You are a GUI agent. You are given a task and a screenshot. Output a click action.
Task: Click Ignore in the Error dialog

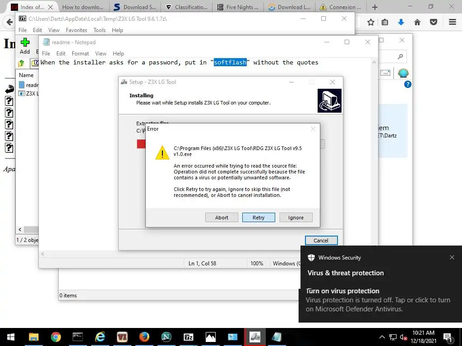[x=296, y=218]
